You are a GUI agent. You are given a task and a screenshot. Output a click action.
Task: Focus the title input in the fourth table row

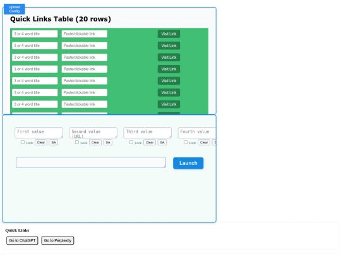[x=35, y=70]
